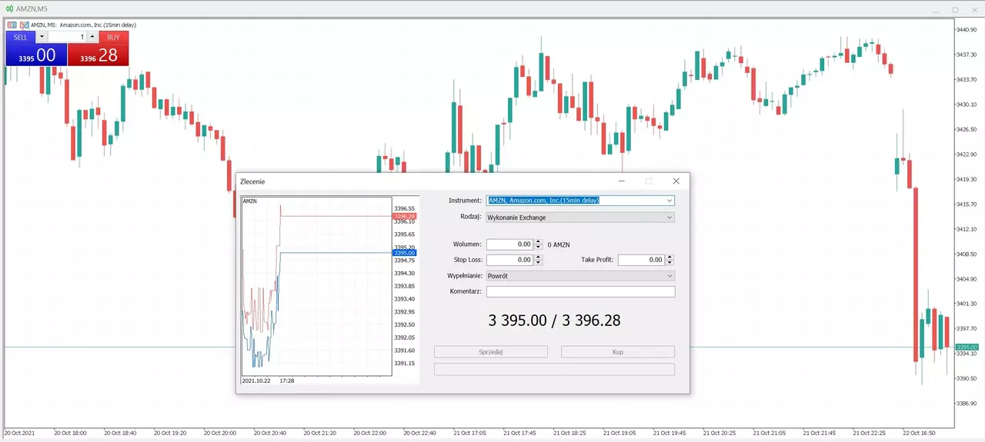
Task: Click the blue 3395.00 bid price tile
Action: click(x=37, y=55)
